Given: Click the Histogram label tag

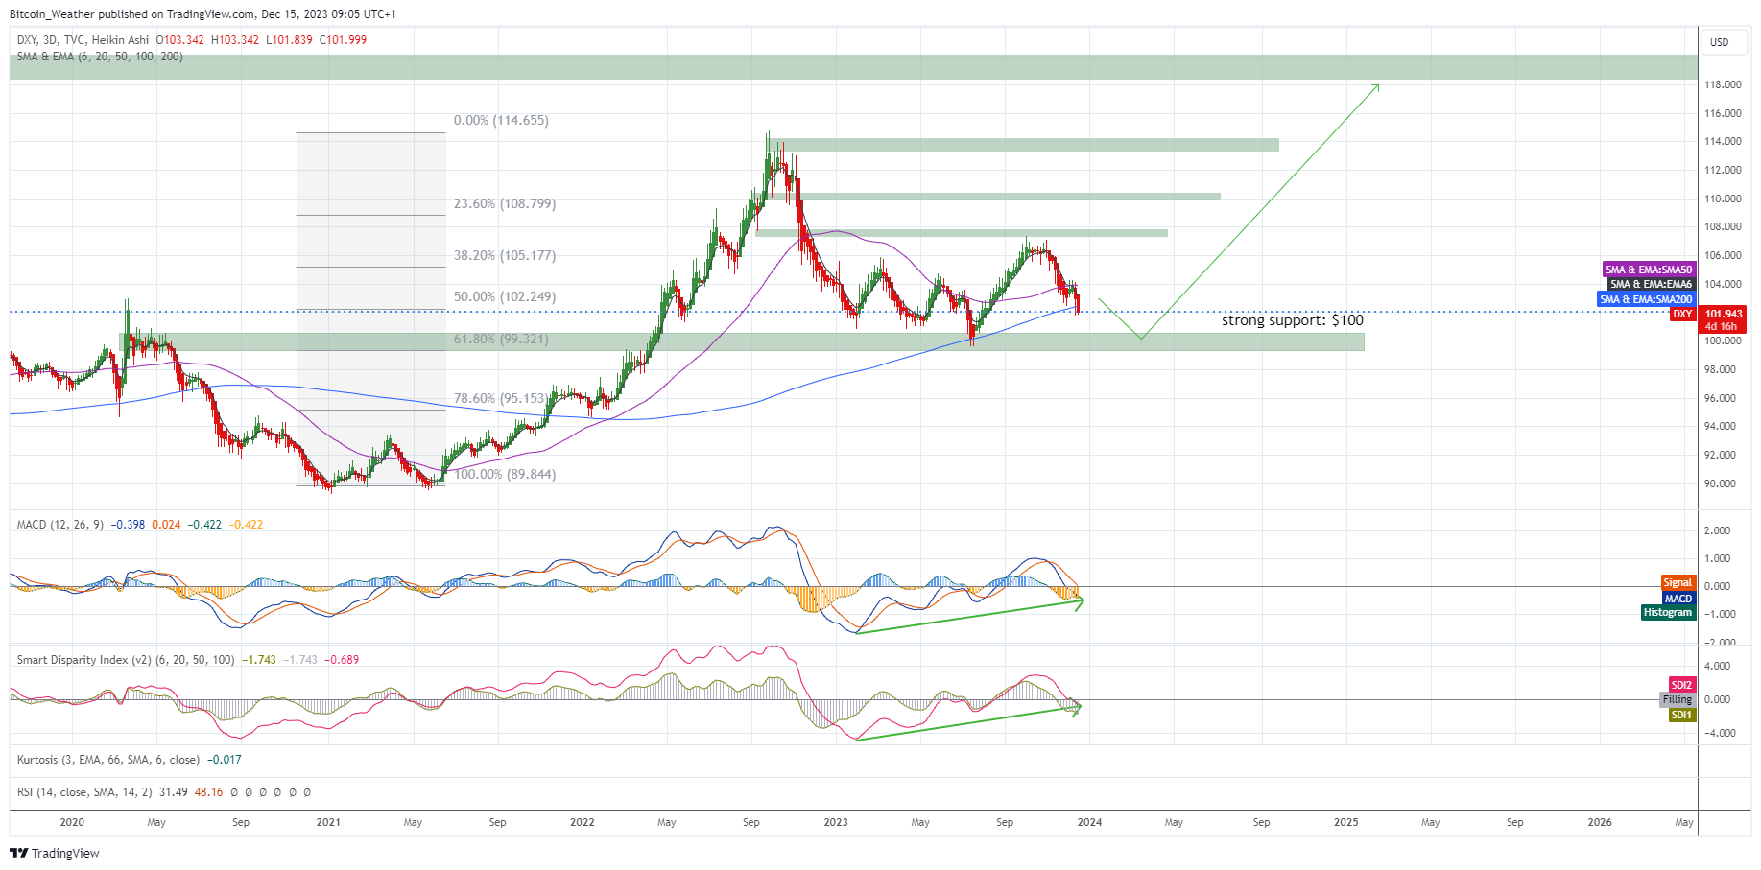Looking at the screenshot, I should point(1668,612).
